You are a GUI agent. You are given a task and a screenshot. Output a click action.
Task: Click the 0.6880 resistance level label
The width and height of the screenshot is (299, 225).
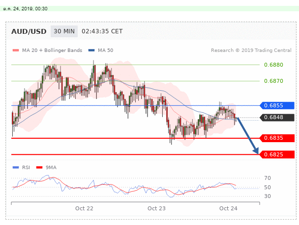(273, 65)
